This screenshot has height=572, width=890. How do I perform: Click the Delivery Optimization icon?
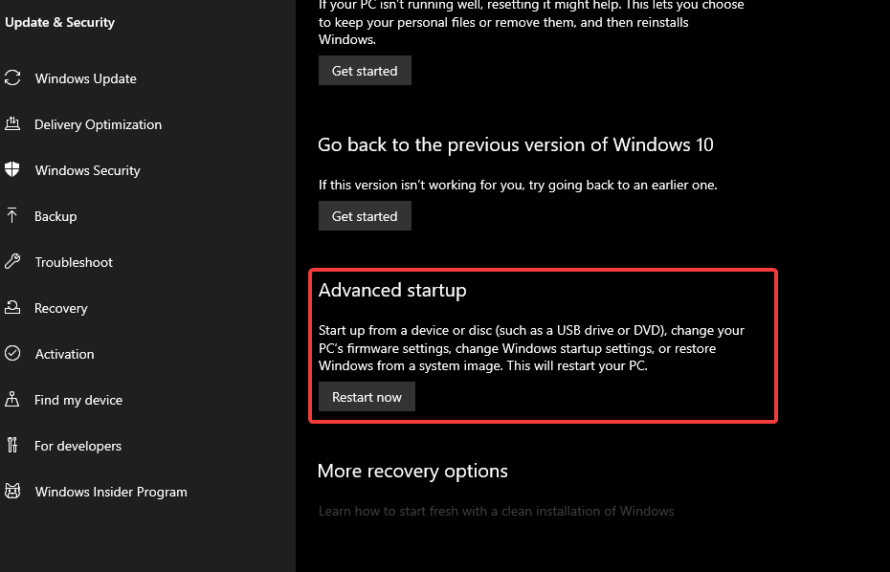coord(12,124)
